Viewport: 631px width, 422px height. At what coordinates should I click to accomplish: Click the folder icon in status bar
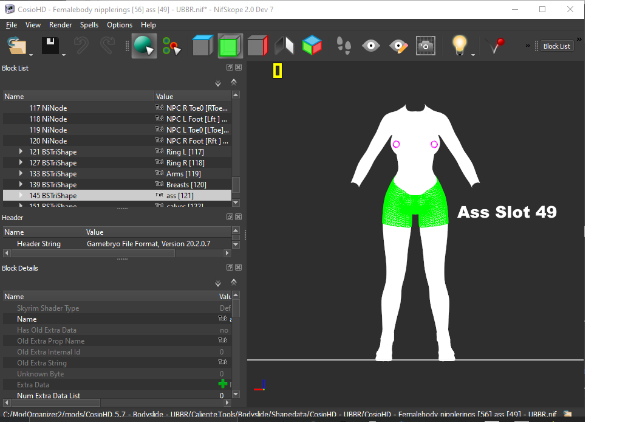click(567, 414)
